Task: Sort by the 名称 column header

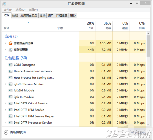Action: pyautogui.click(x=29, y=26)
